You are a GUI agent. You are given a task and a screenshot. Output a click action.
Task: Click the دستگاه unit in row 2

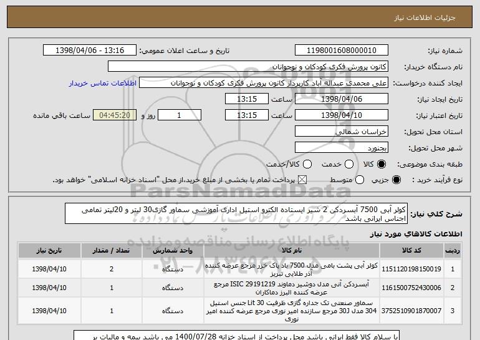tap(173, 288)
